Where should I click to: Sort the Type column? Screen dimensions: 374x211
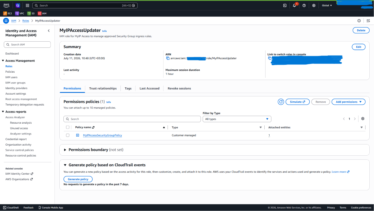(x=261, y=127)
